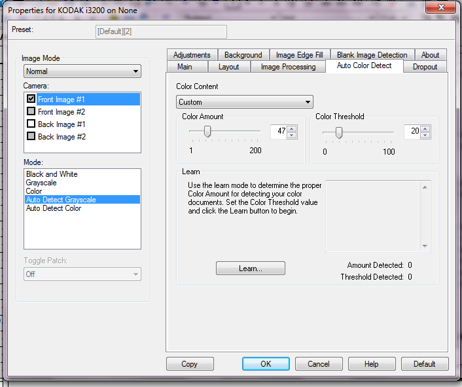
Task: Open the Dropout tab
Action: pyautogui.click(x=425, y=67)
